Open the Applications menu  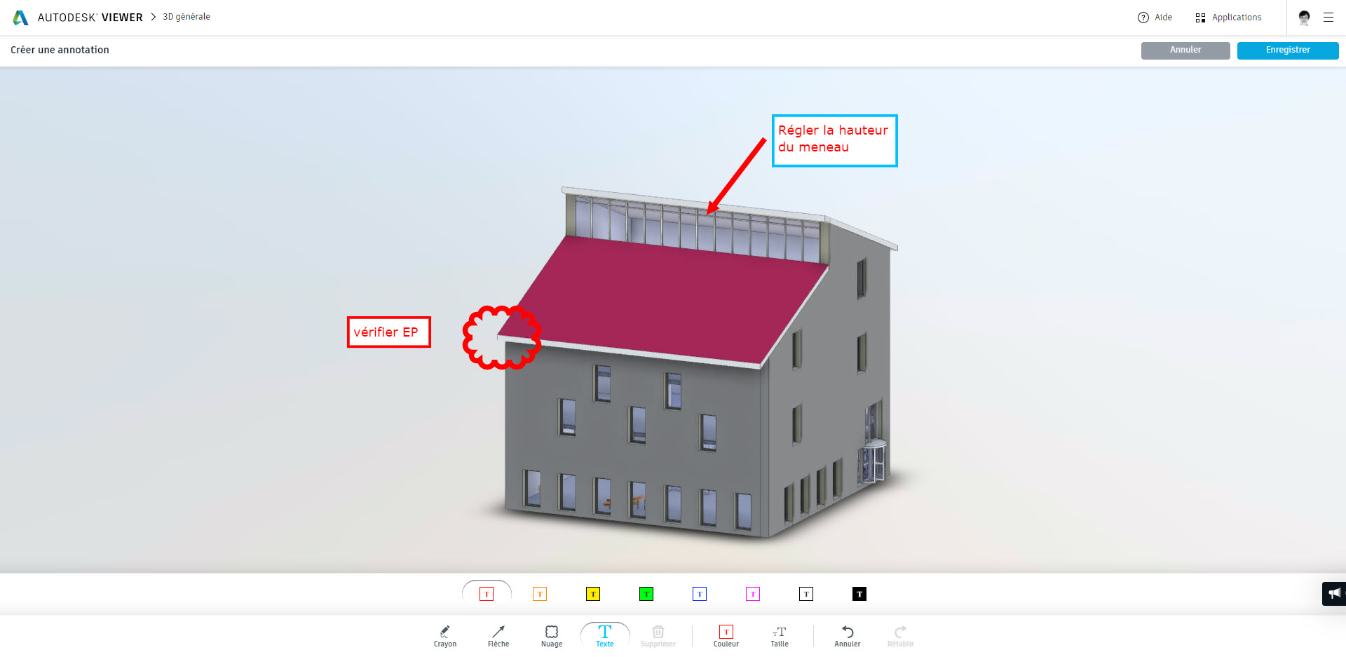pyautogui.click(x=1228, y=17)
